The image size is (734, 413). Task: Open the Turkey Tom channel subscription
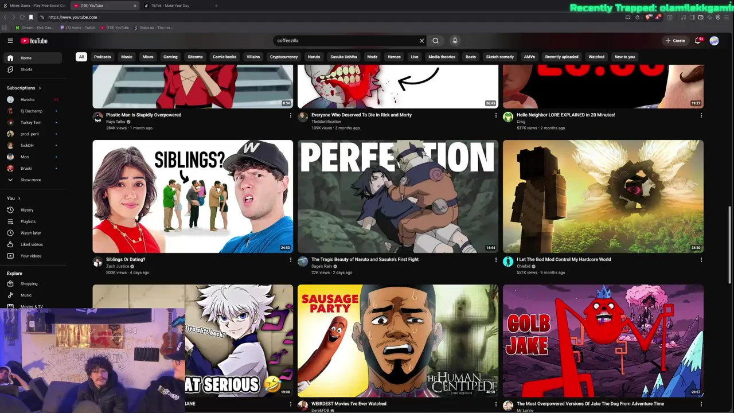coord(33,122)
